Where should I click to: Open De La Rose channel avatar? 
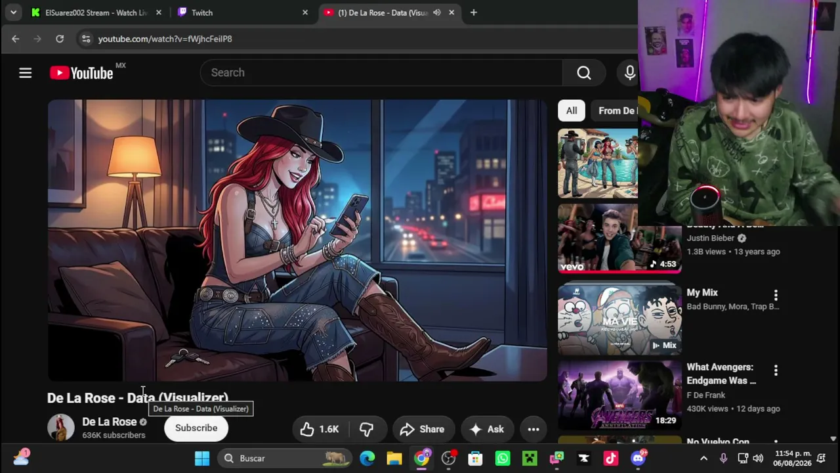[61, 428]
